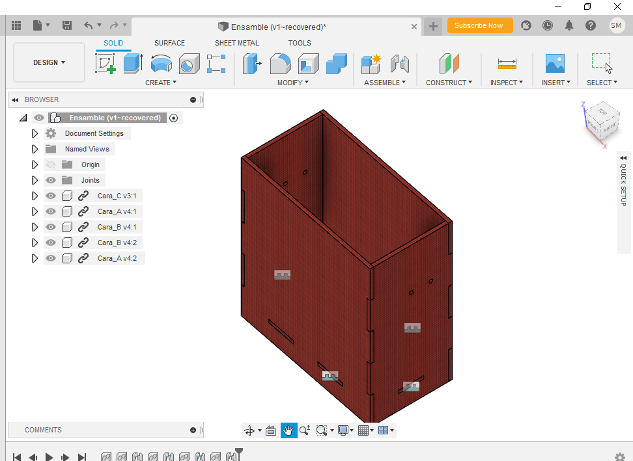Hide the Cara_A v4:2 component
633x461 pixels.
(50, 258)
